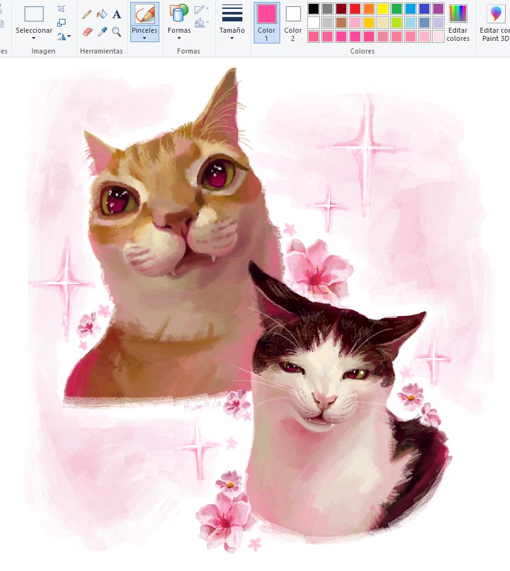Choose the black color swatch

314,8
